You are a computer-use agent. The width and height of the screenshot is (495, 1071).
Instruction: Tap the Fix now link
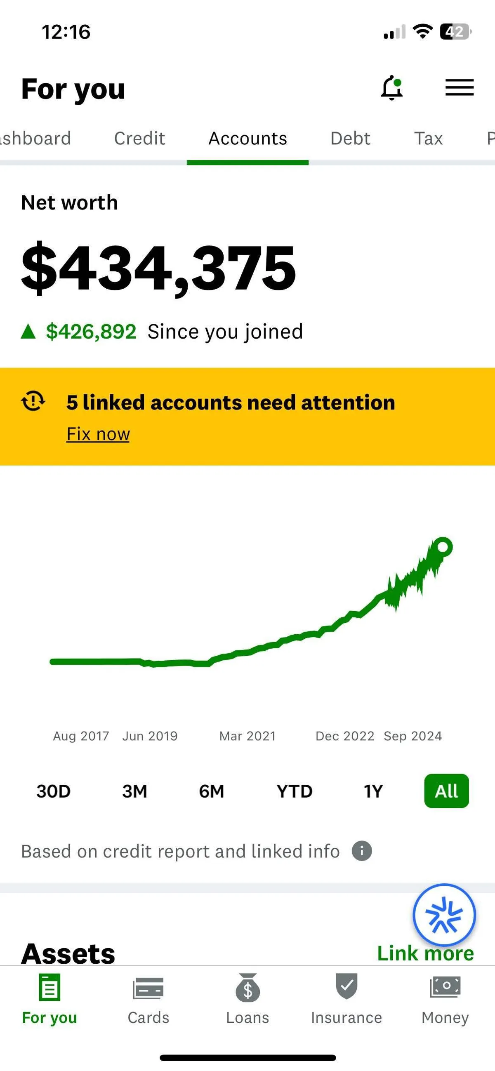(98, 434)
